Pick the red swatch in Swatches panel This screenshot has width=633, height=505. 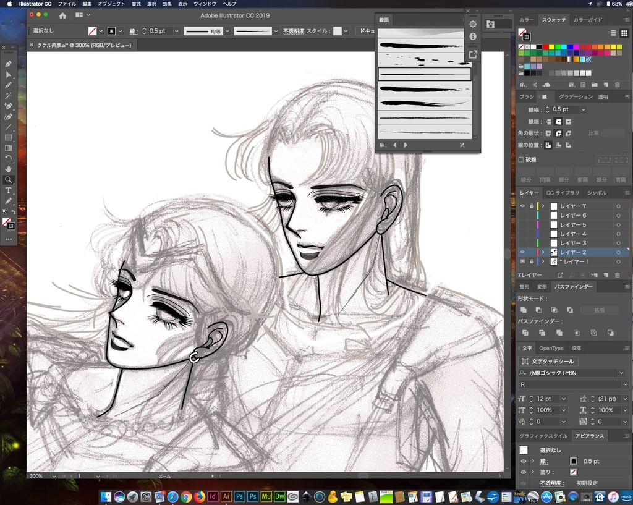(545, 47)
